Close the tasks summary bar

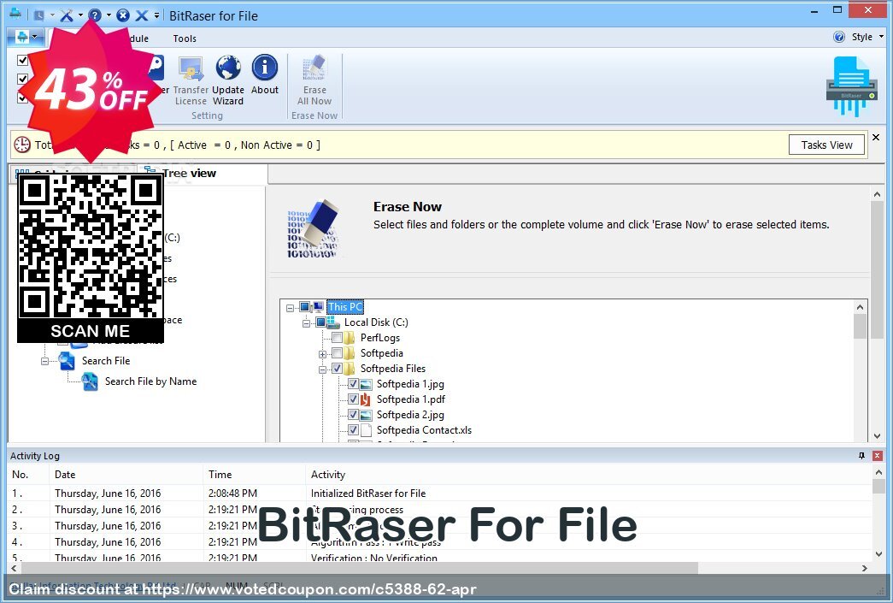pos(876,138)
